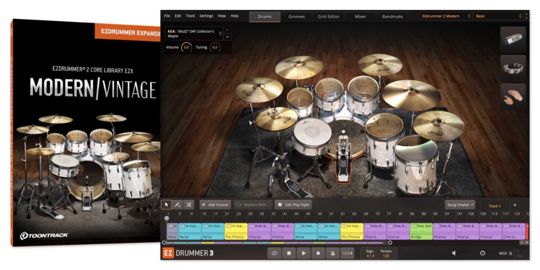Screen dimensions: 540x270
Task: Arm recording with the Record button
Action: coord(318,253)
